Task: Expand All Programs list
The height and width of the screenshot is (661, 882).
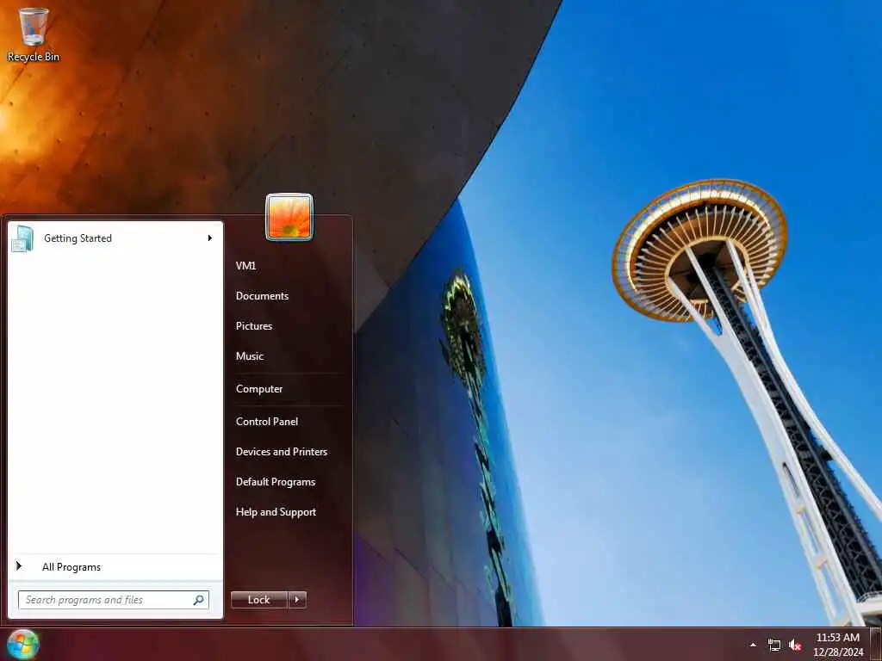Action: click(71, 567)
